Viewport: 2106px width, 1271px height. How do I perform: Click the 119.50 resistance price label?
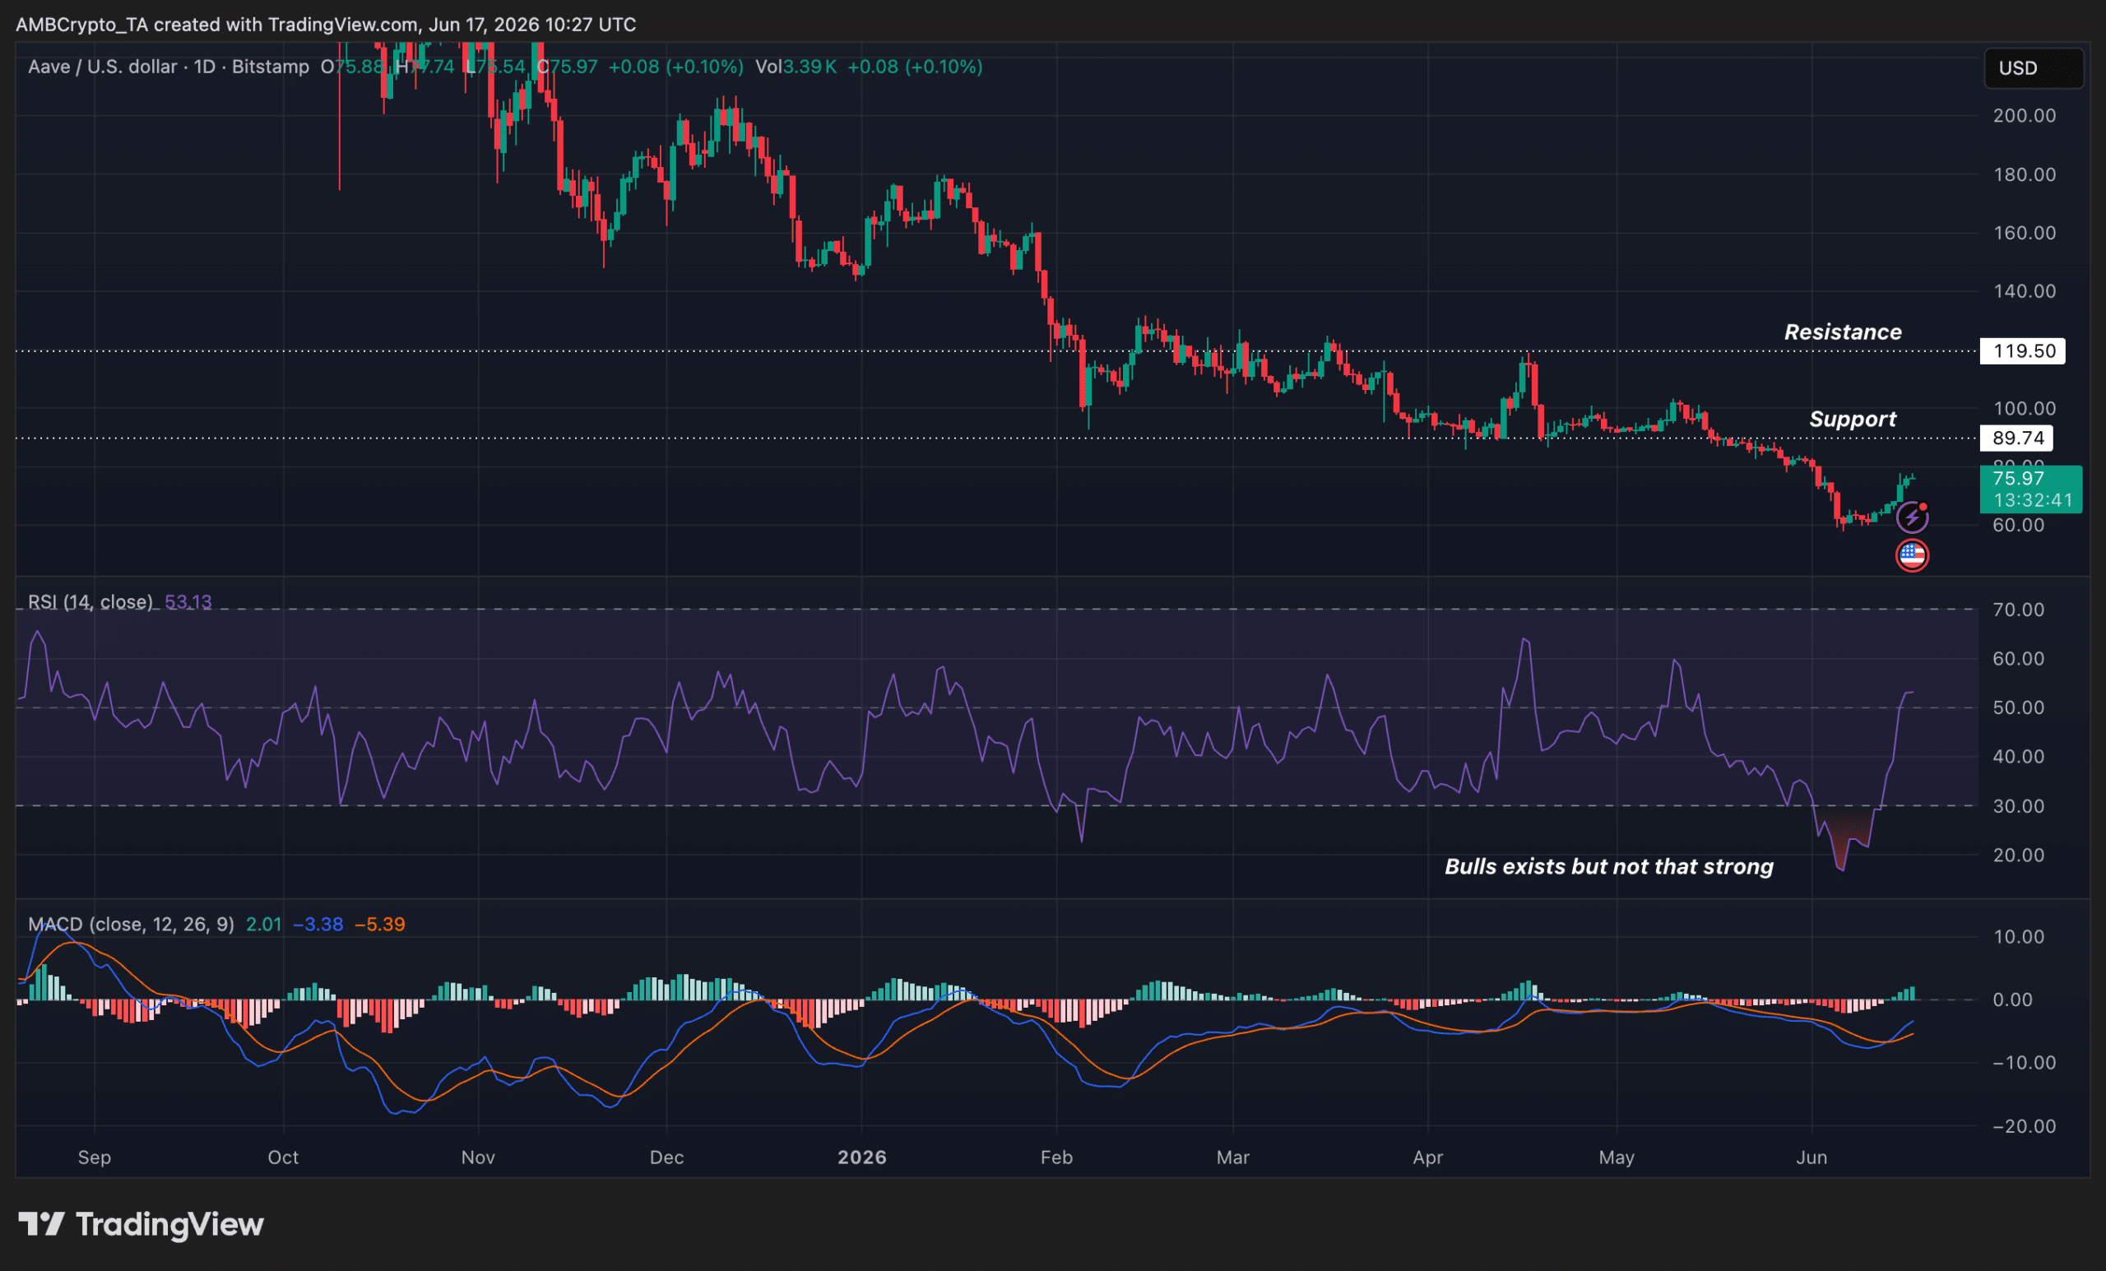[2022, 351]
